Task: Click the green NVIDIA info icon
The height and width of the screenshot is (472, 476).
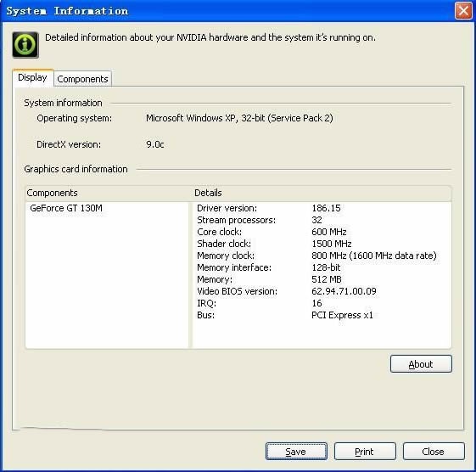Action: point(25,45)
